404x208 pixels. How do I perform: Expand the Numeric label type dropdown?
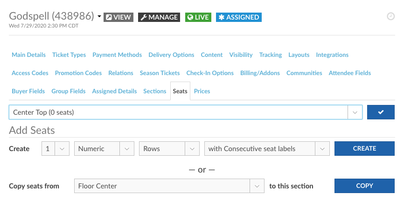104,149
